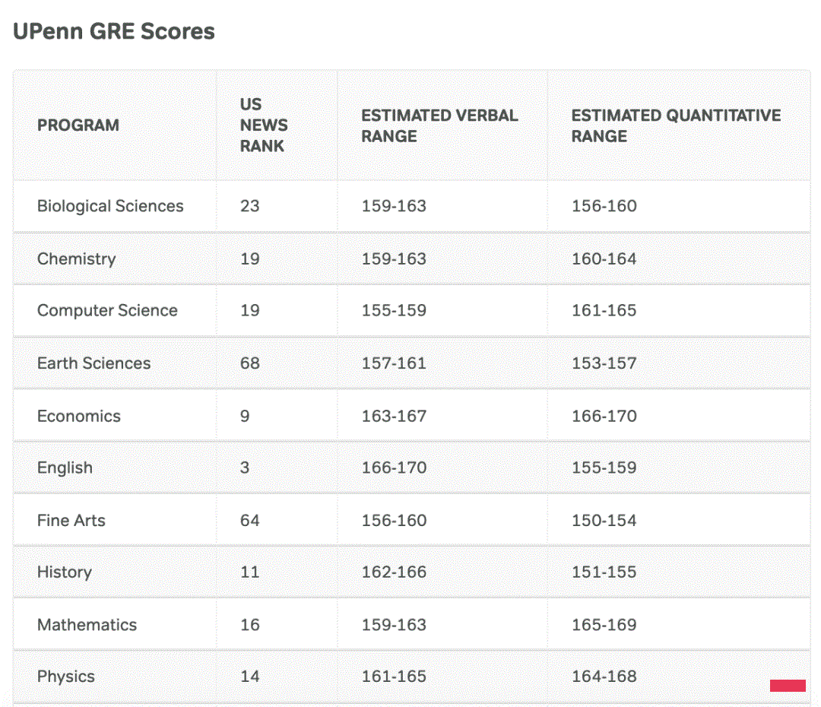Click Biological Sciences rank 23
The image size is (821, 707).
coord(250,206)
